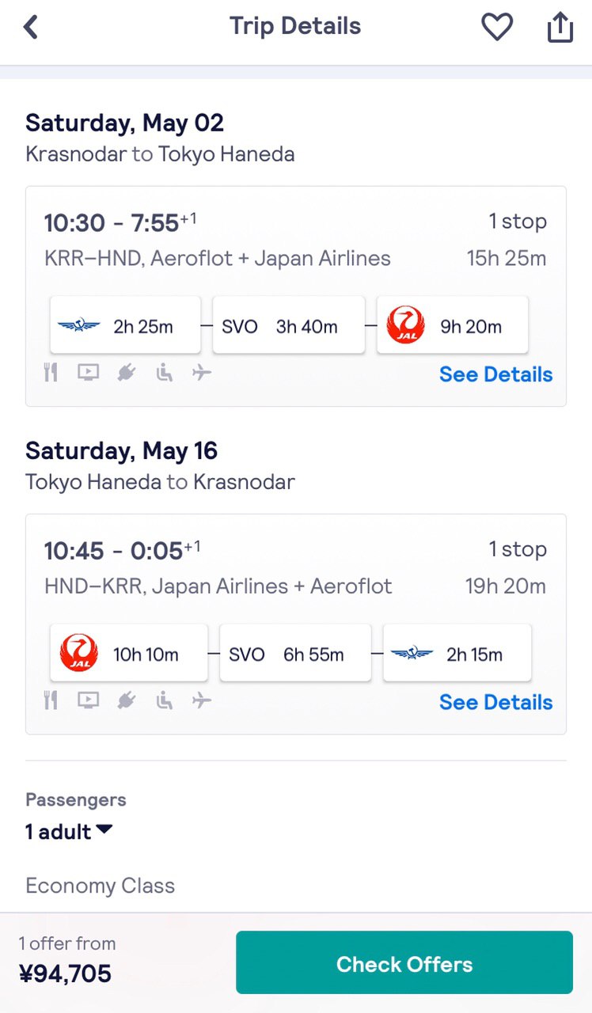Open the 10:45 - 0:05 return flight card
Screen dimensions: 592x1013
point(296,624)
